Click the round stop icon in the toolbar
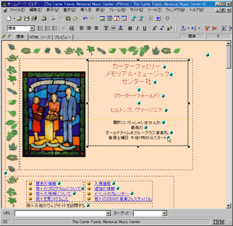This screenshot has width=233, height=226. pos(168,18)
